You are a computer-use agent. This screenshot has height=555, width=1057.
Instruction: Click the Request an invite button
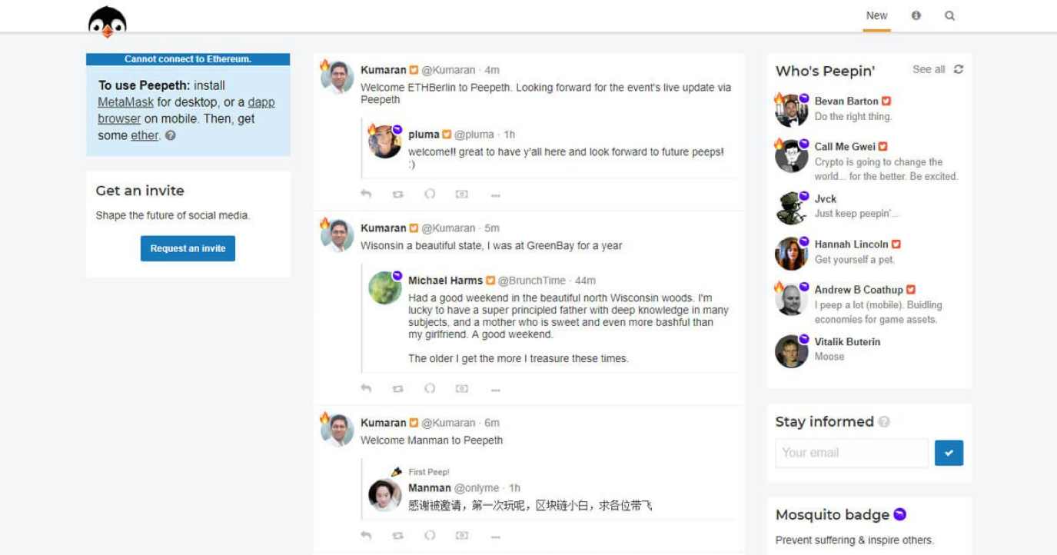[188, 248]
